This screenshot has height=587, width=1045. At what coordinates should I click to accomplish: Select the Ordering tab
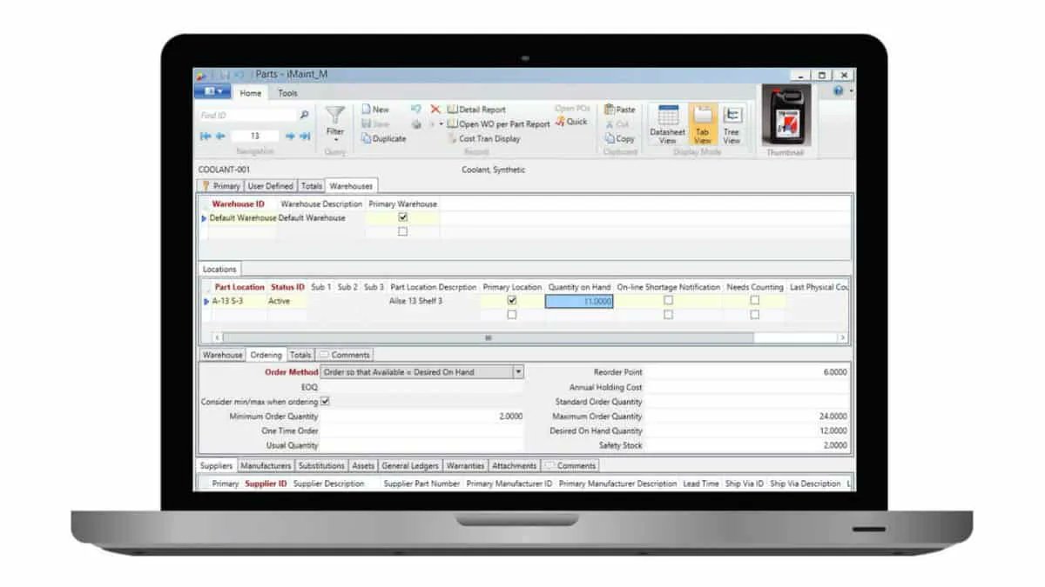(x=266, y=355)
